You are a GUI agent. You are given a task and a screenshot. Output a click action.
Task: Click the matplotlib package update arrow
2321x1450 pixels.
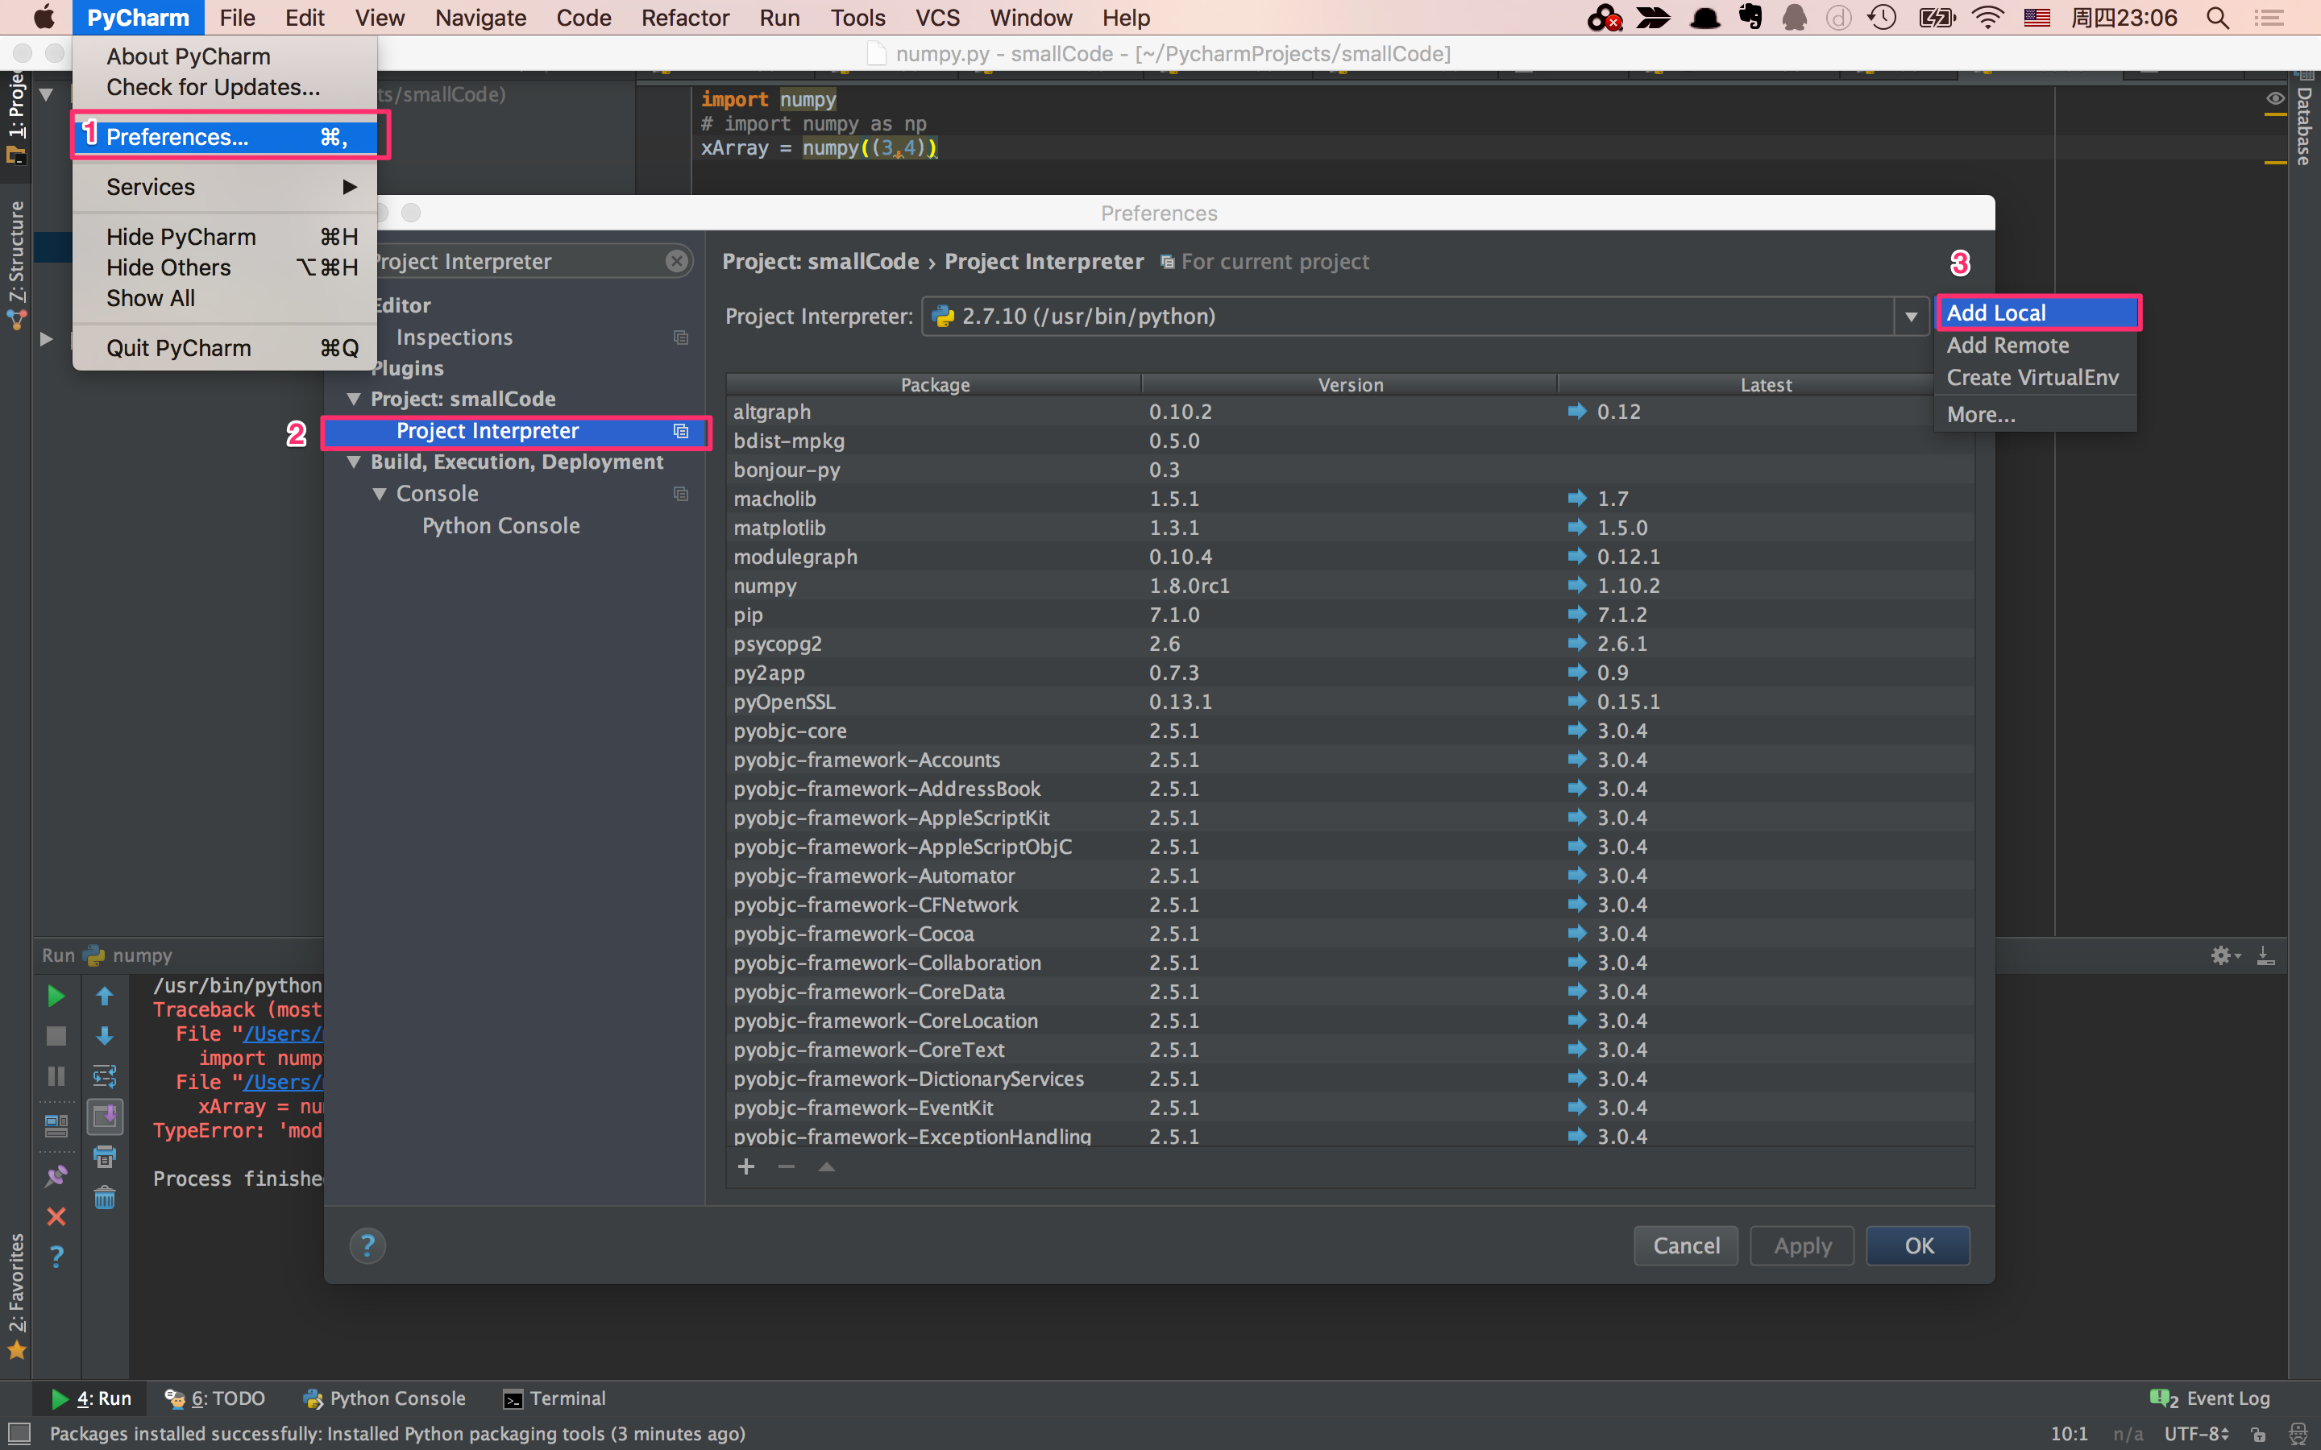click(1577, 526)
